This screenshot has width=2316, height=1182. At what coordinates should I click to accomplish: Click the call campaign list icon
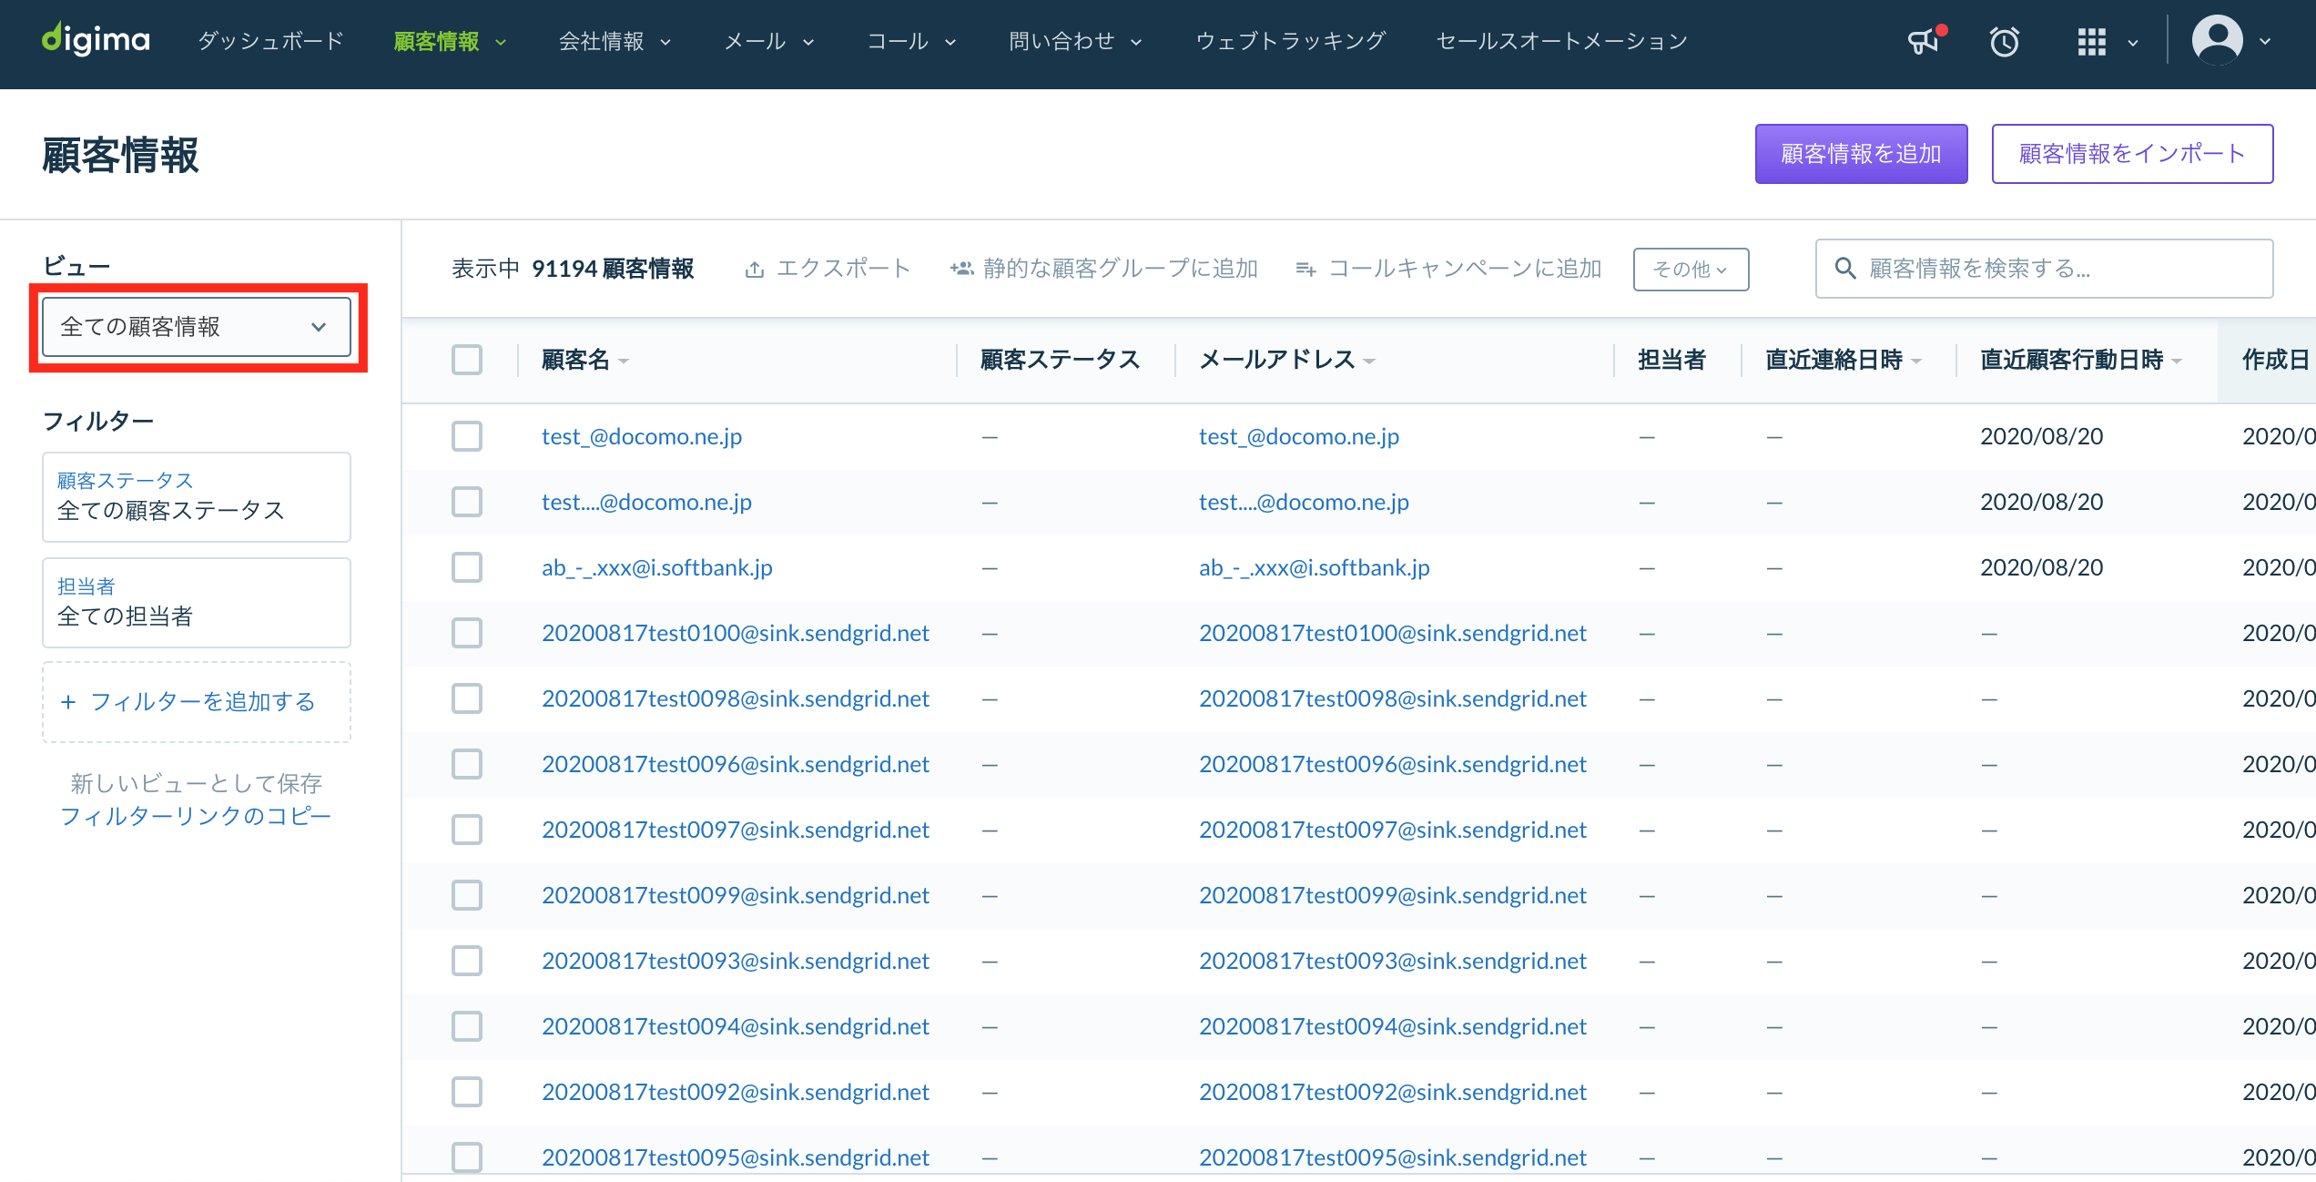(x=1306, y=269)
